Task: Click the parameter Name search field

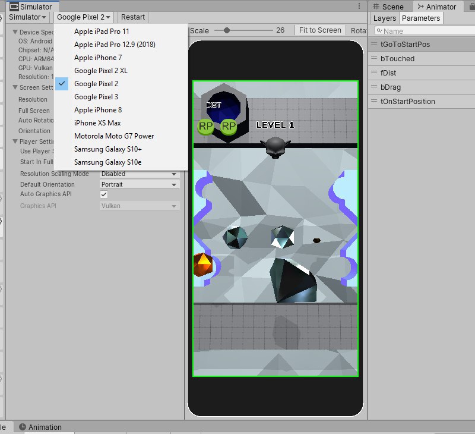Action: pos(424,31)
